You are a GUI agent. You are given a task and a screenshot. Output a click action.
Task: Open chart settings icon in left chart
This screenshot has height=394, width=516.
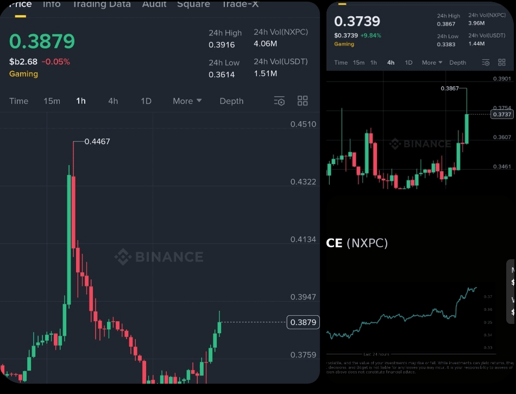tap(279, 101)
